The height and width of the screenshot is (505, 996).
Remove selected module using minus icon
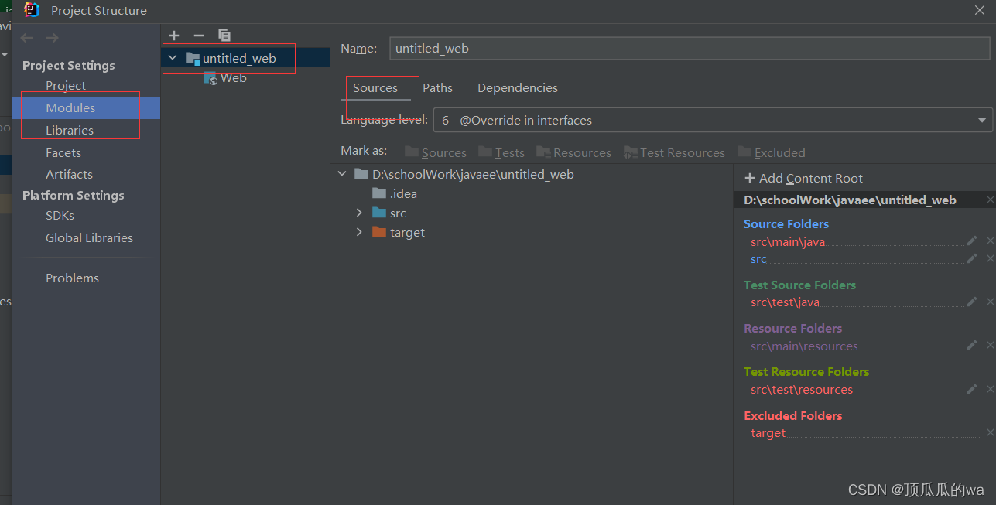click(198, 35)
